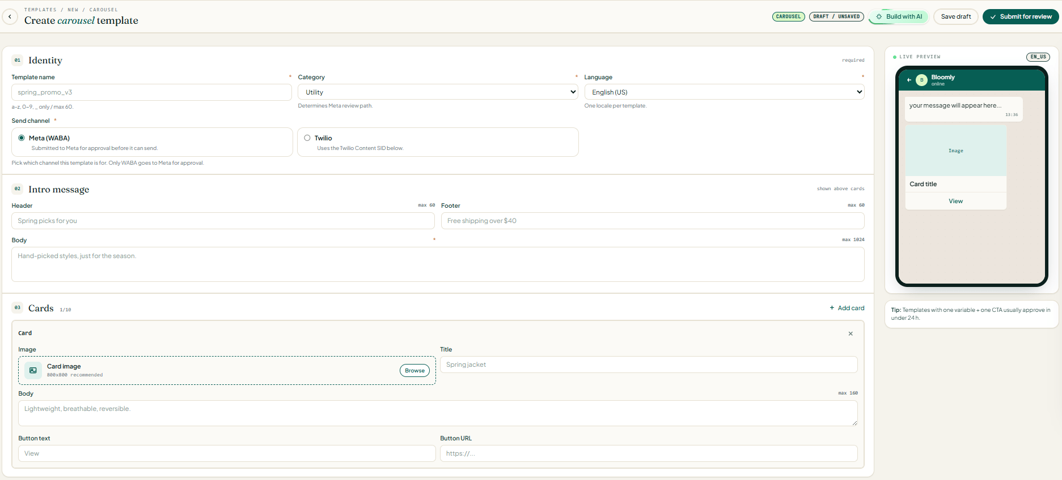
Task: Click the preview Image placeholder
Action: click(x=956, y=151)
